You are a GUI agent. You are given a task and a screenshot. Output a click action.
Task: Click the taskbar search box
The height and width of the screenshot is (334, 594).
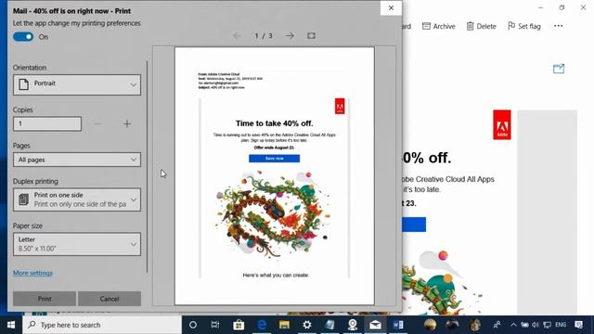tap(102, 325)
